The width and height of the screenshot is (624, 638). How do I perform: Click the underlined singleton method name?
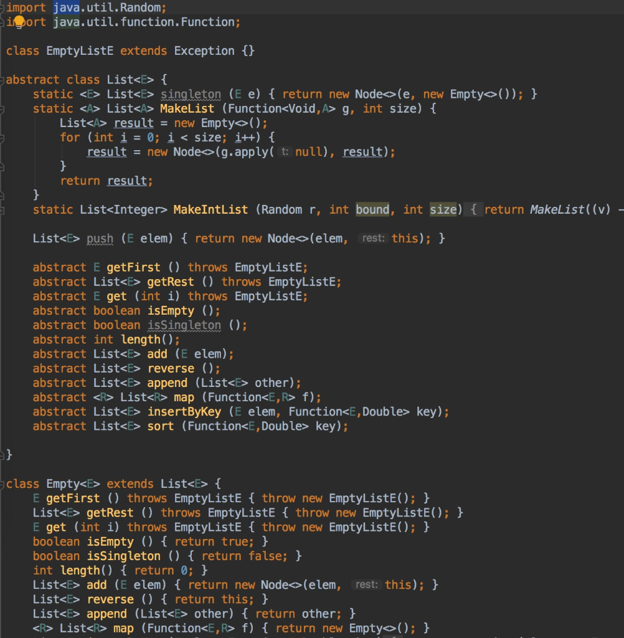click(191, 94)
